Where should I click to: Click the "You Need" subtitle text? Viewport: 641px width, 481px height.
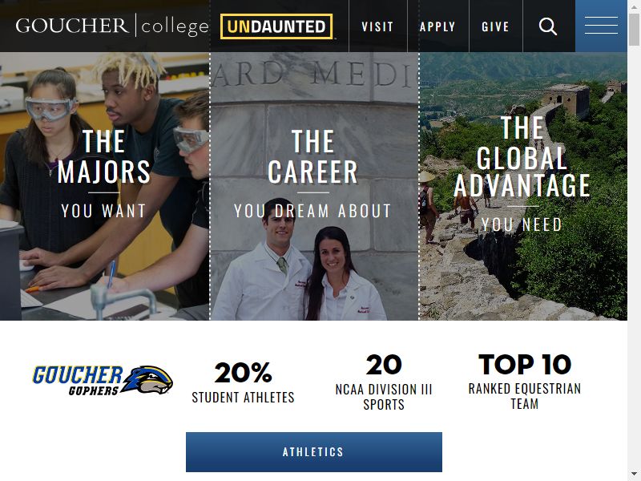522,224
